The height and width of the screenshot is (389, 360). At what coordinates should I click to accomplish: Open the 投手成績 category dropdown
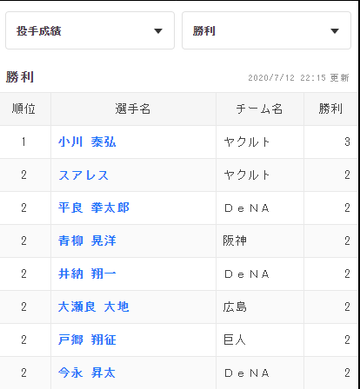[x=90, y=30]
